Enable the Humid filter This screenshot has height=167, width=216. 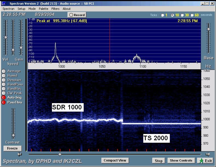point(4,76)
